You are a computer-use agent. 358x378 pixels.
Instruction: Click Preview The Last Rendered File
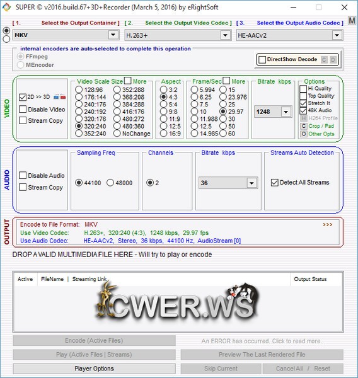tap(262, 355)
